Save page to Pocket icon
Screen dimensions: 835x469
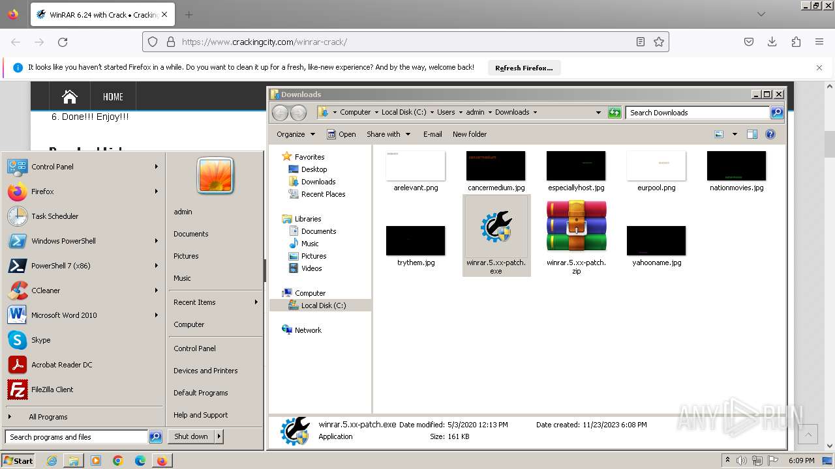[749, 42]
